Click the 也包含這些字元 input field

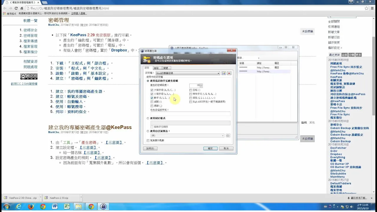point(190,114)
